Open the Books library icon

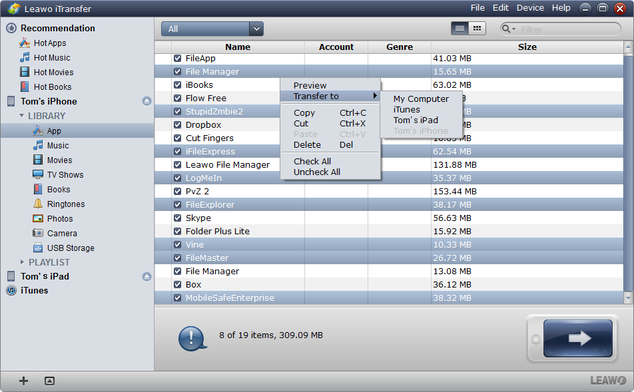[38, 189]
